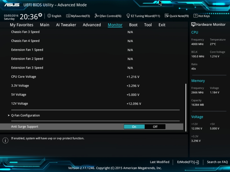The height and width of the screenshot is (172, 230).
Task: Expand the Q-Fan Configuration submenu arrow
Action: click(9, 116)
